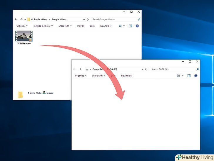Toggle preview pane in DATA (K:) window
Viewport: 214px width, 161px height.
[189, 76]
